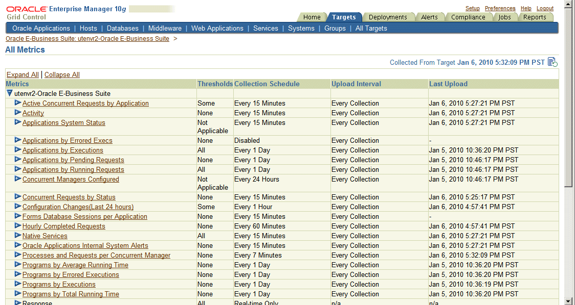Go back to utenvr2-Oracle E-Business Suite breadcrumb
The height and width of the screenshot is (305, 575).
tap(87, 38)
